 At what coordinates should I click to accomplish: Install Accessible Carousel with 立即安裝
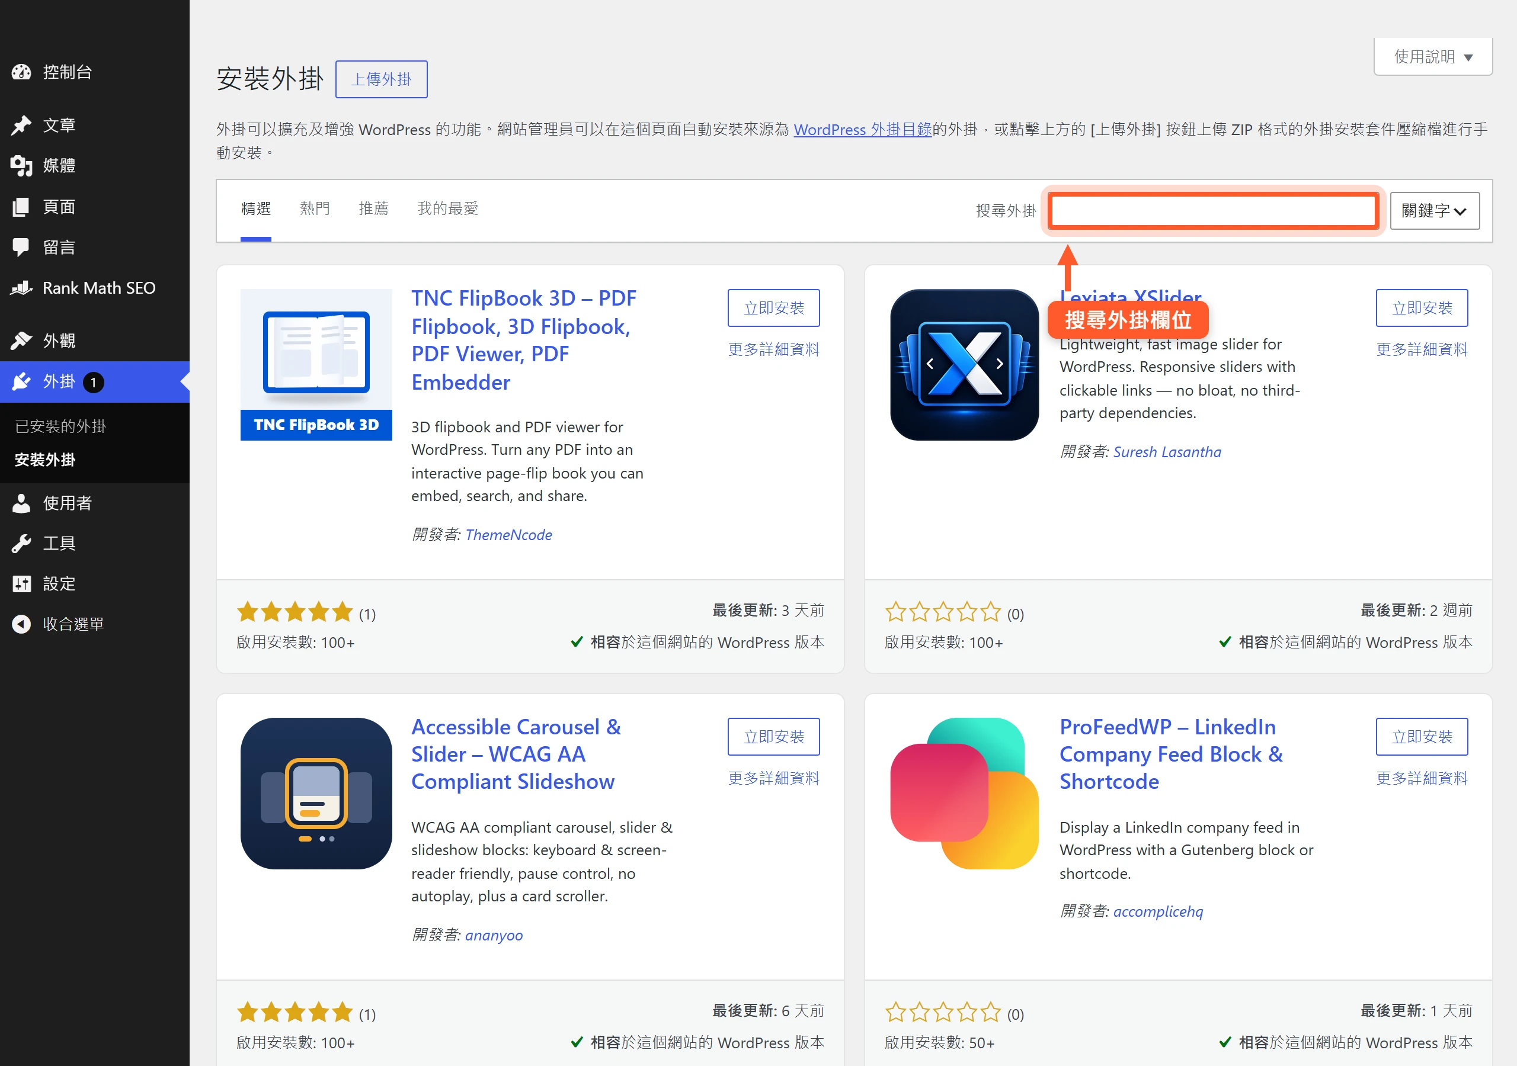[773, 736]
